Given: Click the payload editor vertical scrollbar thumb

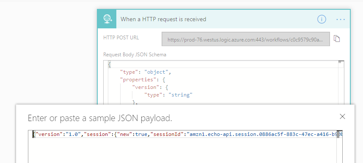Looking at the screenshot, I should coord(338,134).
